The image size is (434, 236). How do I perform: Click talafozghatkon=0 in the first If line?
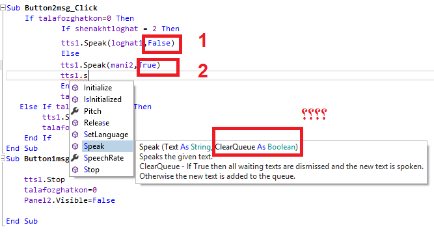coord(75,18)
